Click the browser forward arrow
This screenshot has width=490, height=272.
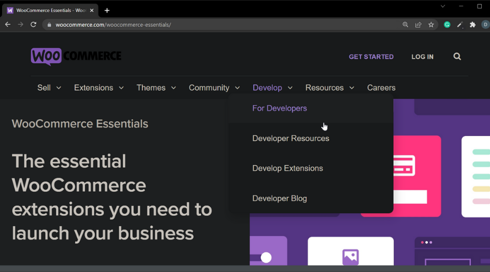(21, 24)
